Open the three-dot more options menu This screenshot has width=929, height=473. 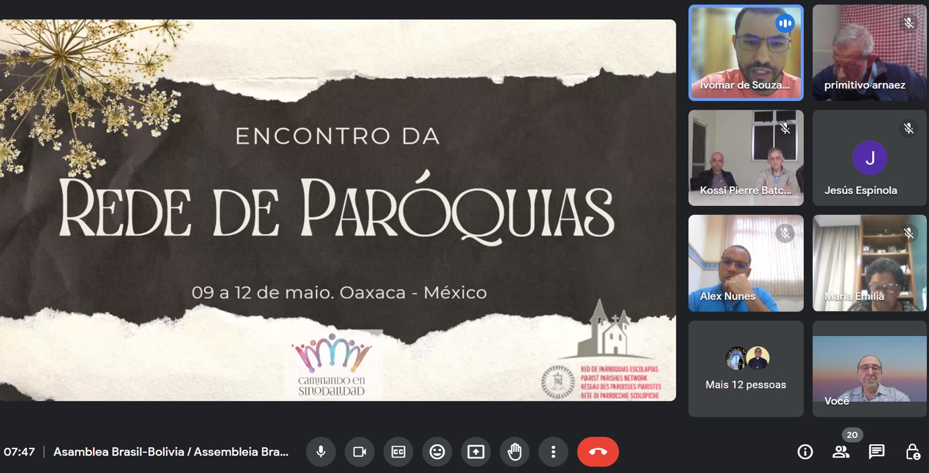553,452
